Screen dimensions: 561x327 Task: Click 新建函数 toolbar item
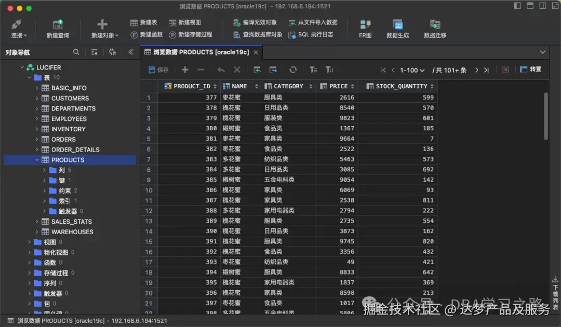(x=146, y=35)
